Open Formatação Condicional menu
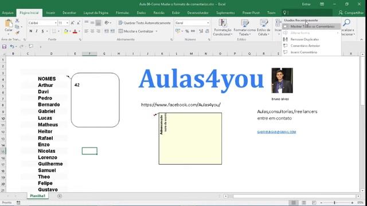Image resolution: width=367 pixels, height=206 pixels. pyautogui.click(x=222, y=27)
